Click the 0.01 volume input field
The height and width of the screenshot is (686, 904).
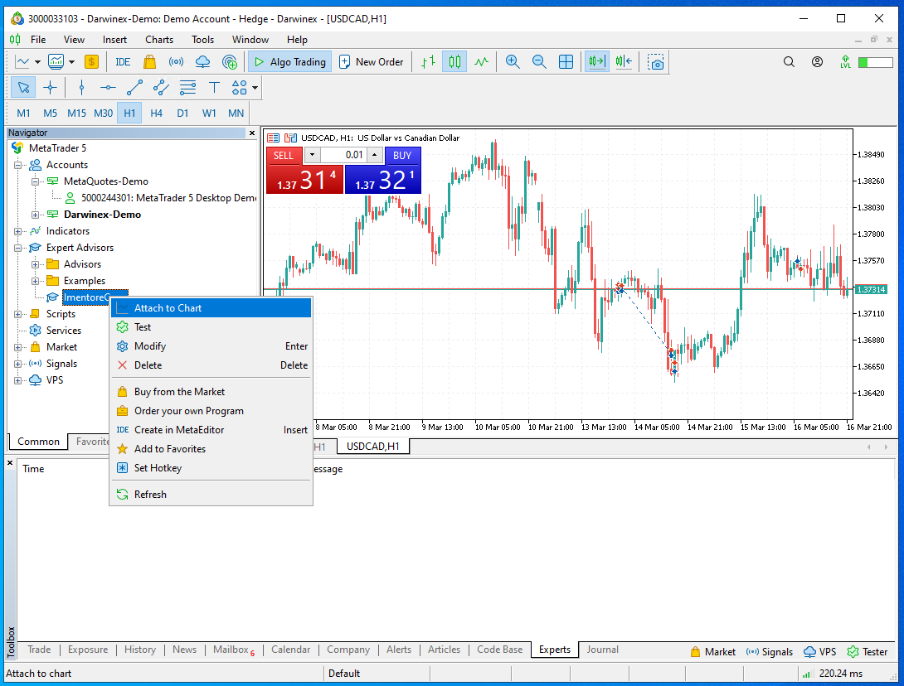click(x=343, y=155)
